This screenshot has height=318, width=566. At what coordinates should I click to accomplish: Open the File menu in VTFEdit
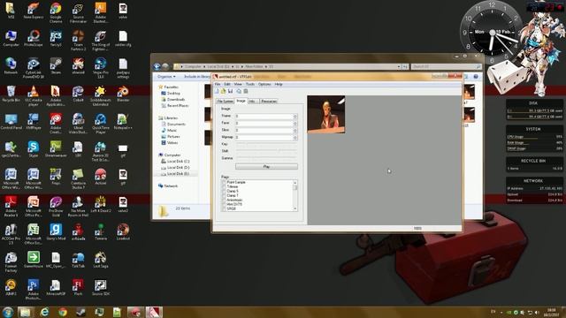pos(218,85)
